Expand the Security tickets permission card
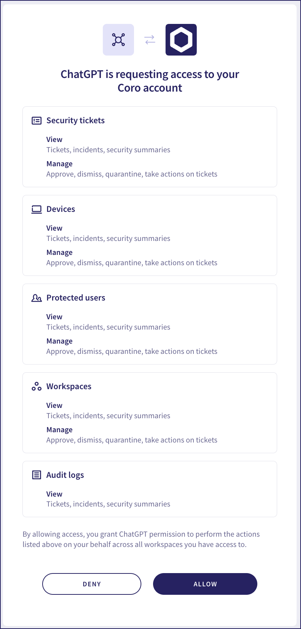 point(149,146)
